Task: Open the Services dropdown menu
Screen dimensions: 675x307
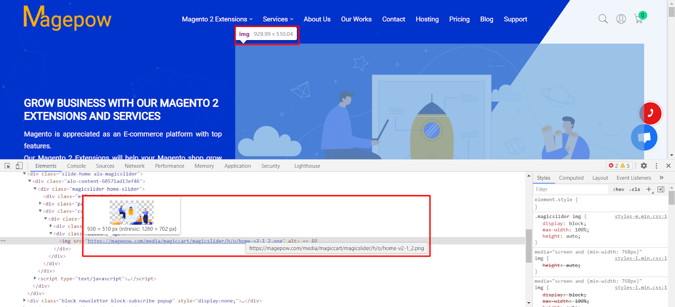Action: 278,19
